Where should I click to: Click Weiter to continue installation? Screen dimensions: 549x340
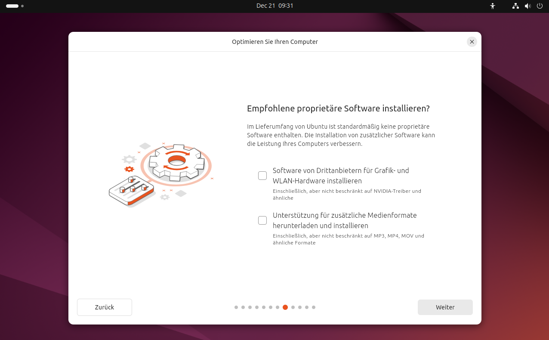click(445, 307)
